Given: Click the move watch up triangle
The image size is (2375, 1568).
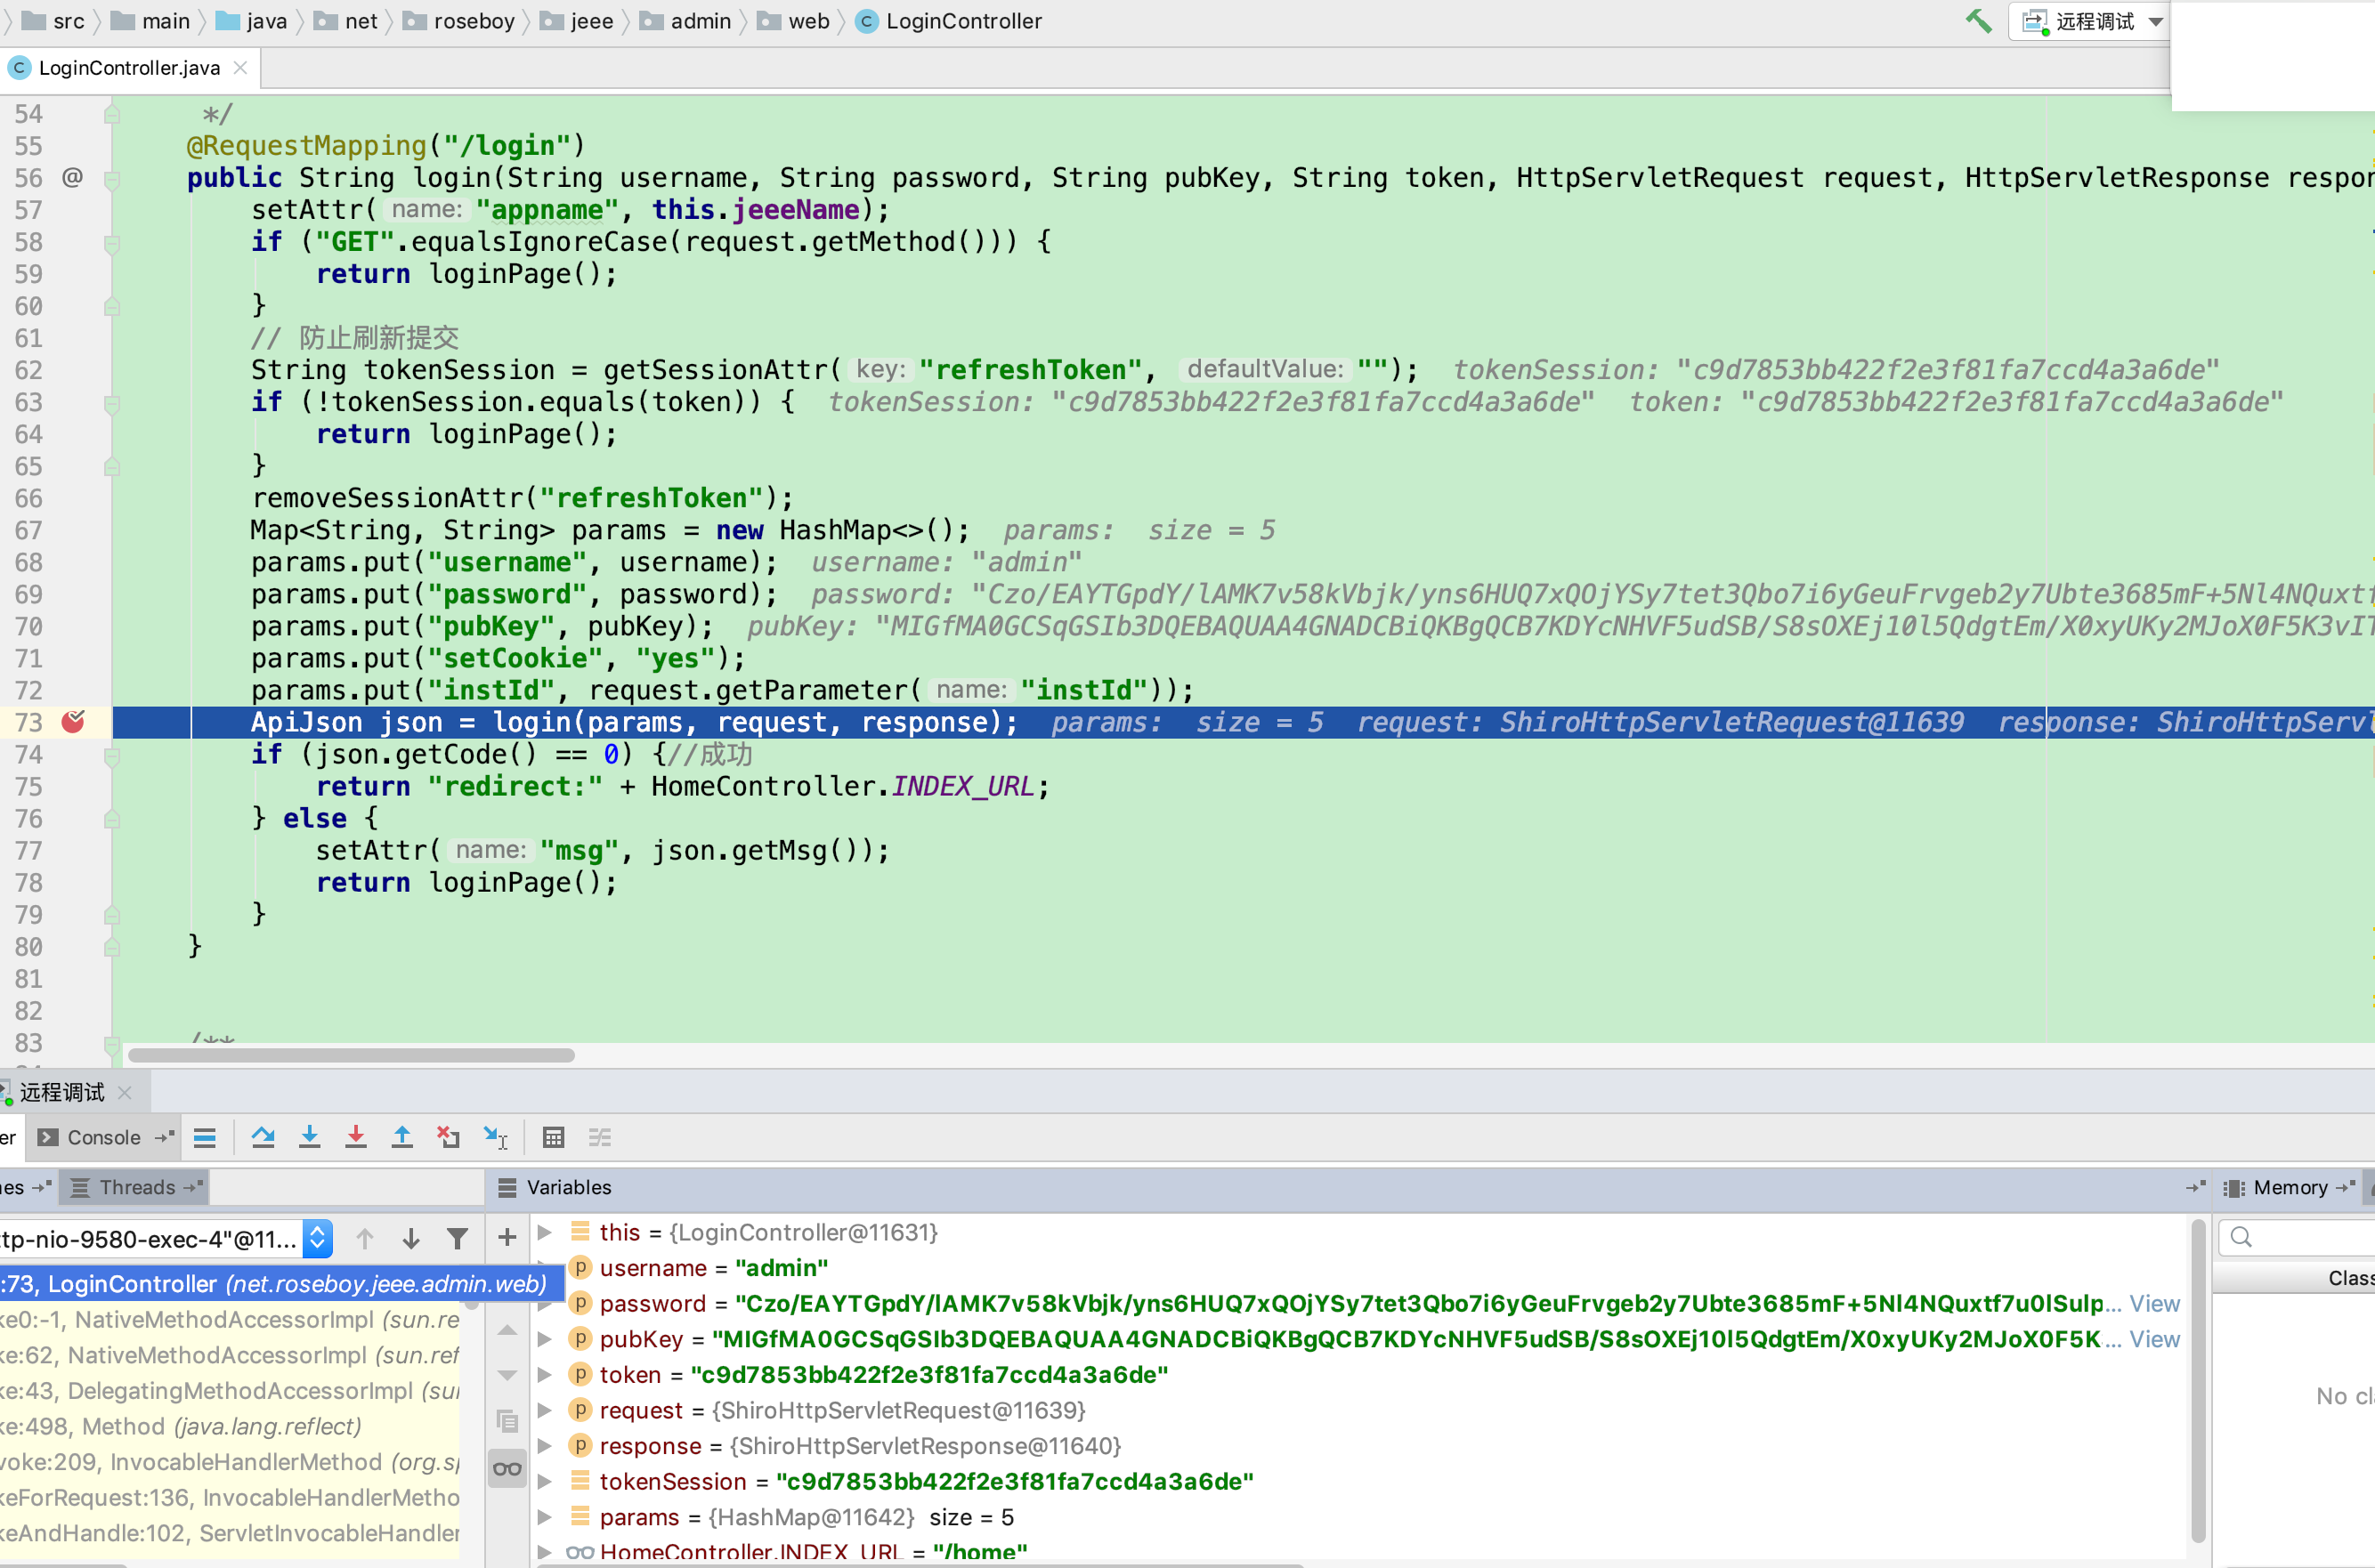Looking at the screenshot, I should coord(507,1330).
